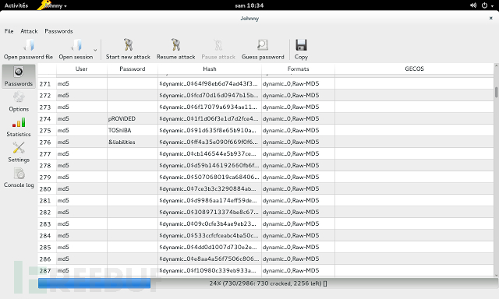Image resolution: width=499 pixels, height=299 pixels.
Task: Click hash starting $dynamic_0$fcd70d16d0947b15b
Action: pos(209,96)
